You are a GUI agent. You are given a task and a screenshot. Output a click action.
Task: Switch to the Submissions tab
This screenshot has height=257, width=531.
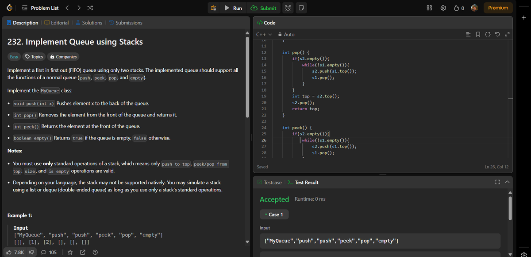[125, 23]
